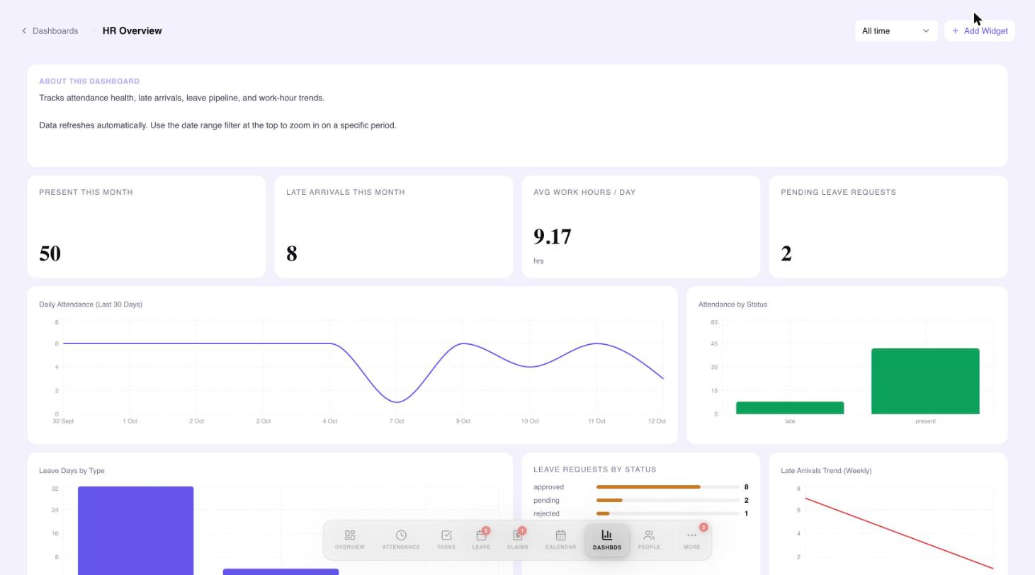Click the About This Dashboard heading

(x=89, y=81)
